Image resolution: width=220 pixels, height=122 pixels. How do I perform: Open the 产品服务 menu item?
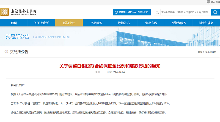96,23
